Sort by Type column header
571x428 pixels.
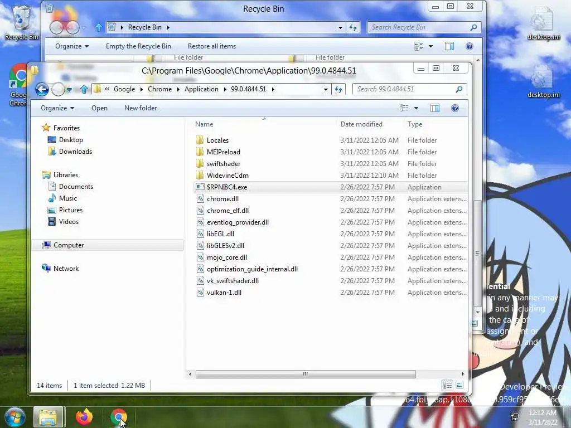[415, 124]
